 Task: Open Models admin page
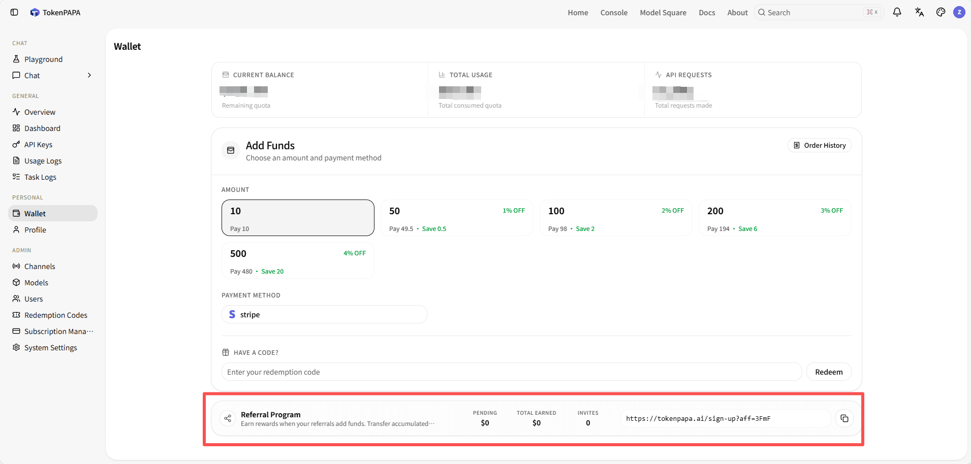pyautogui.click(x=53, y=282)
